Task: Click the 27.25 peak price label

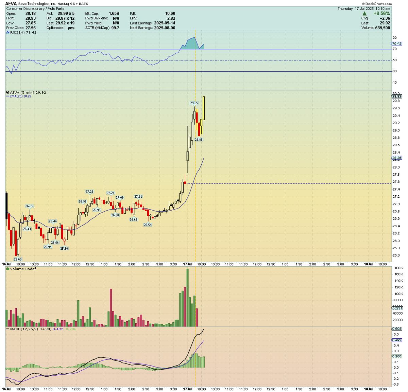Action: click(x=89, y=192)
